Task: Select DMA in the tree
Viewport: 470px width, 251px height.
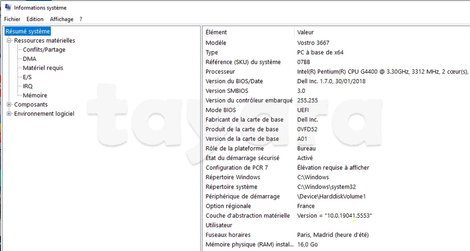Action: pyautogui.click(x=30, y=59)
